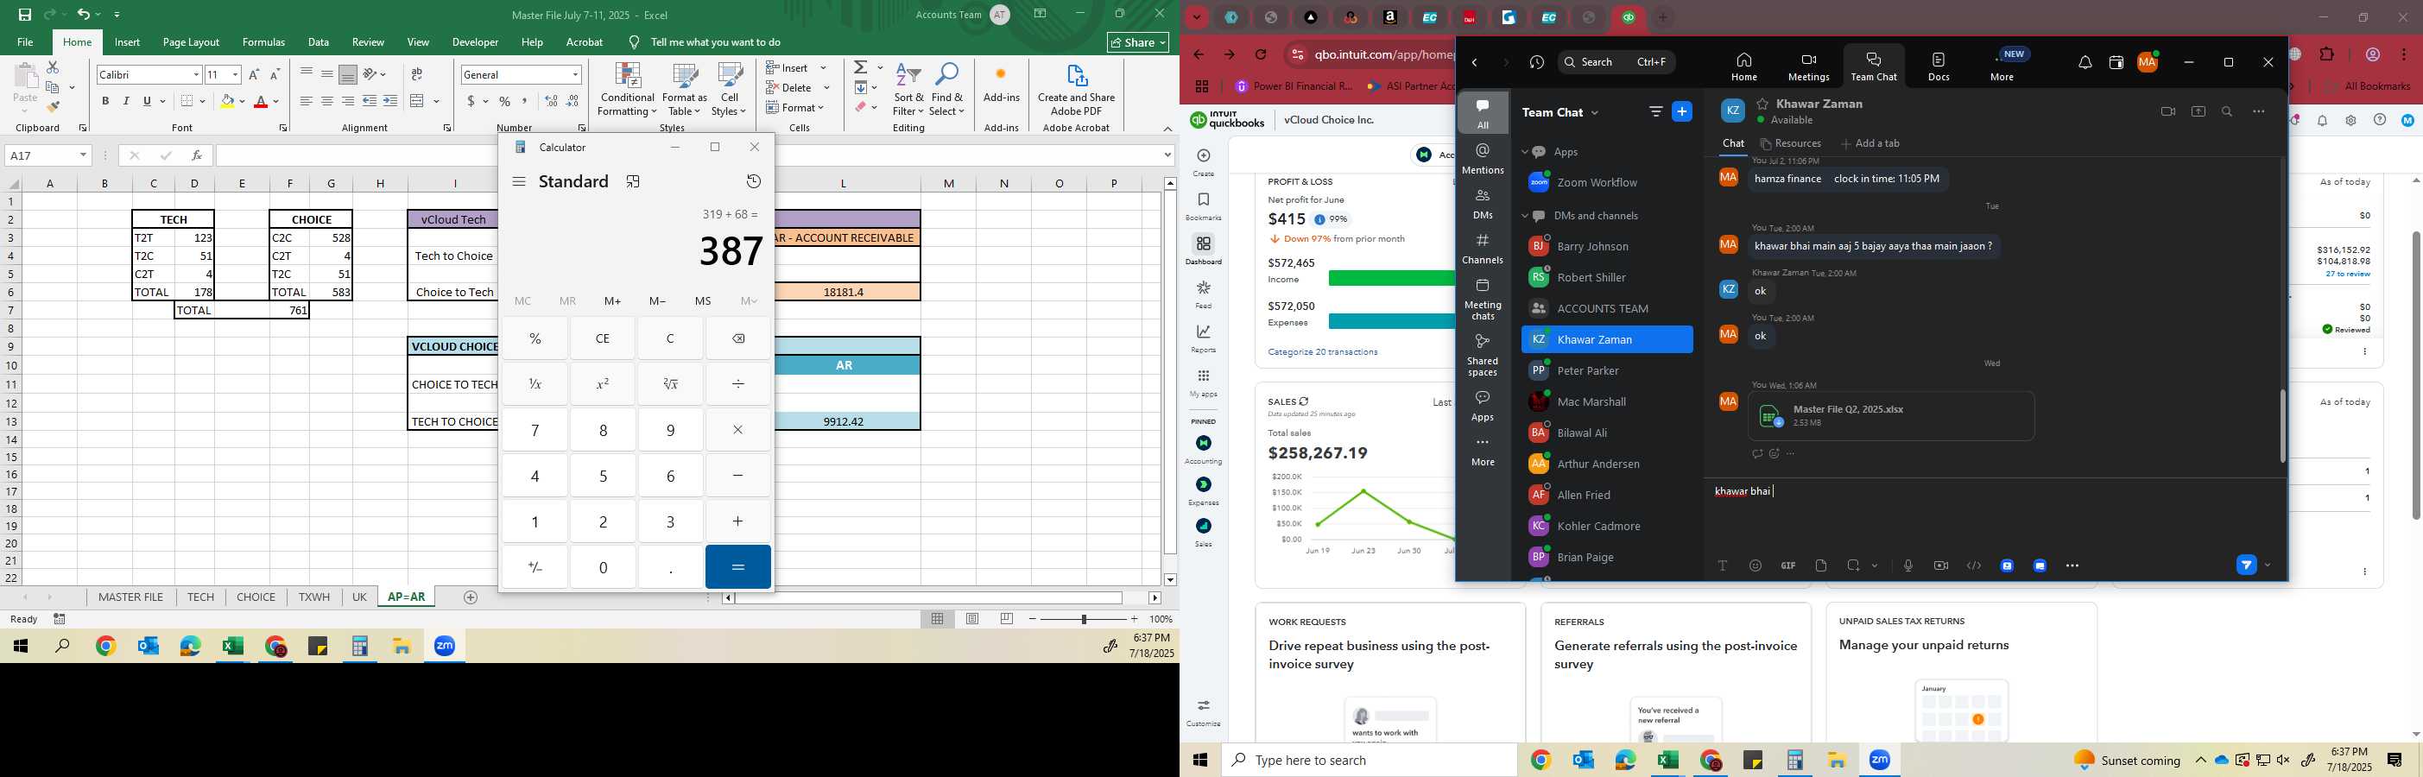Viewport: 2423px width, 777px height.
Task: Click the Percent Style icon in Excel
Action: pyautogui.click(x=505, y=102)
